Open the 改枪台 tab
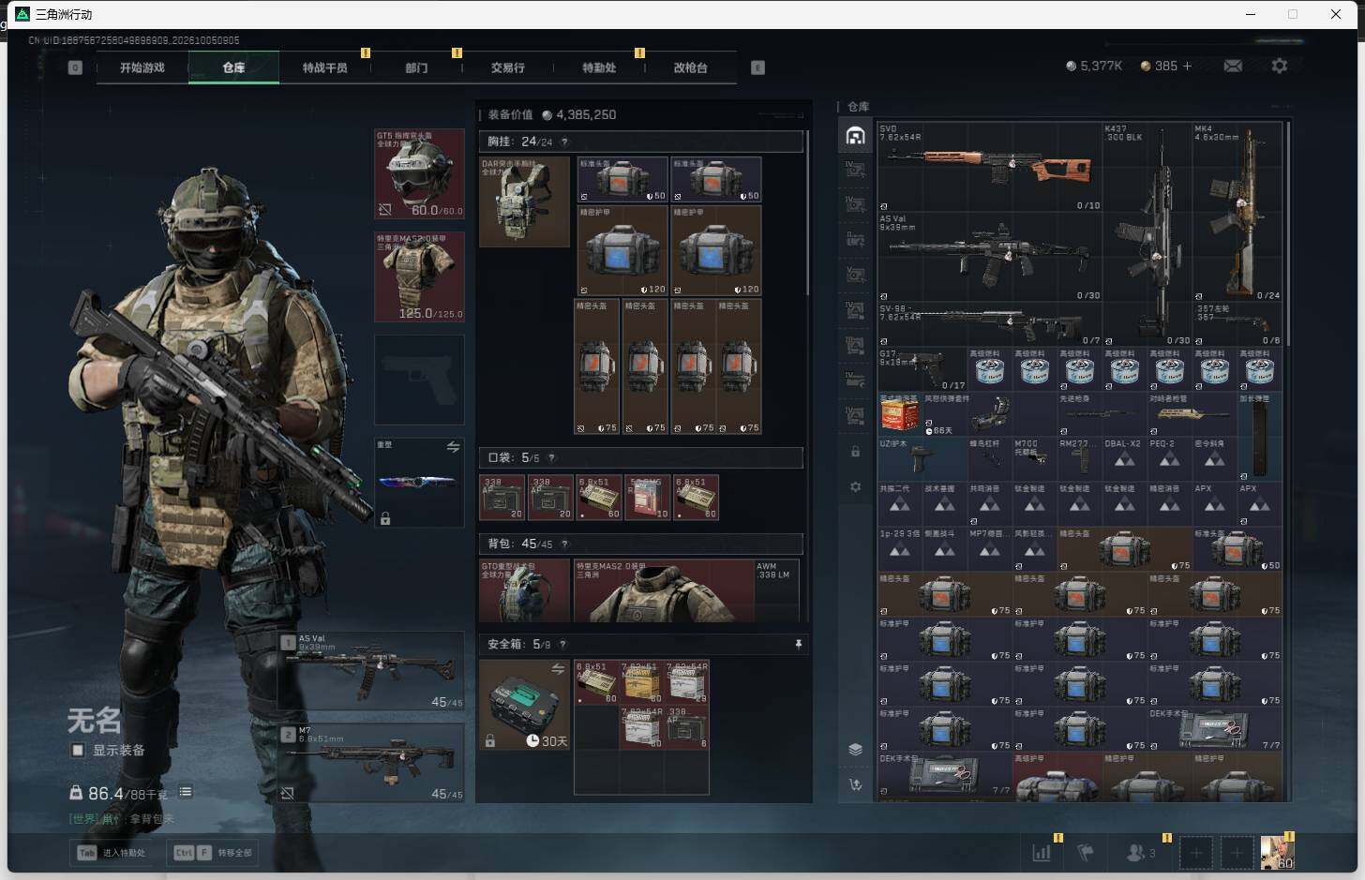The image size is (1365, 880). point(690,67)
